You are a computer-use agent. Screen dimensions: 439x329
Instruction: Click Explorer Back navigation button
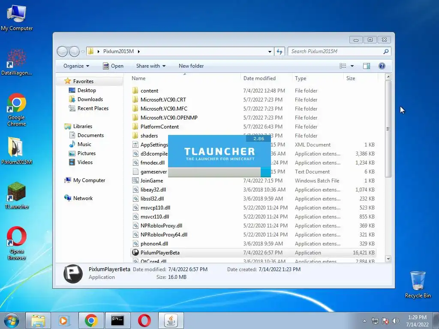point(62,51)
